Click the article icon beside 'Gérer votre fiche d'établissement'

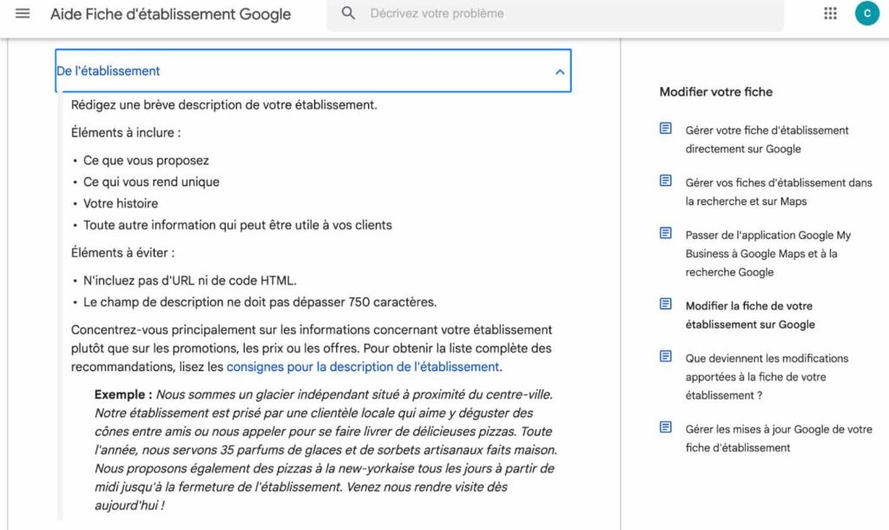(x=664, y=130)
